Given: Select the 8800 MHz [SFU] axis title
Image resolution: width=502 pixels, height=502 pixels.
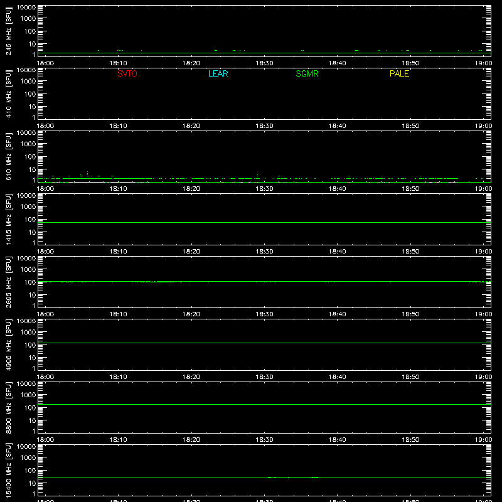Looking at the screenshot, I should pos(8,407).
